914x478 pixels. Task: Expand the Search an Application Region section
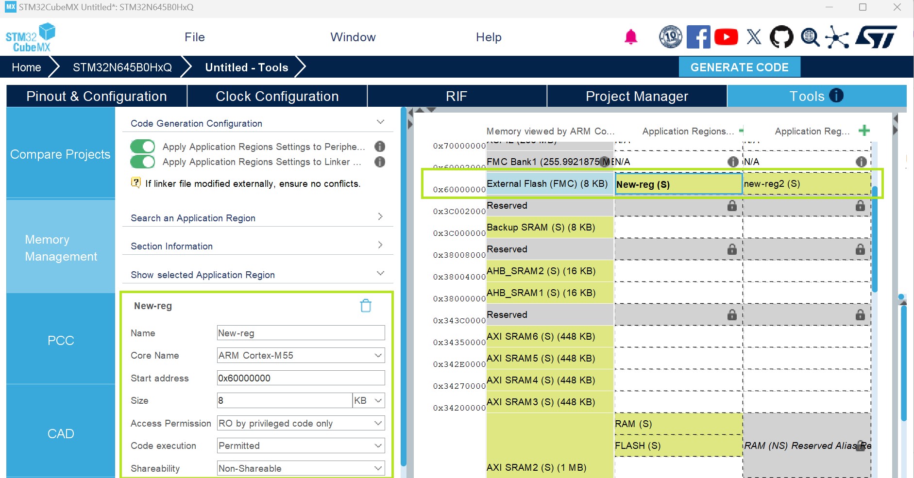tap(380, 216)
